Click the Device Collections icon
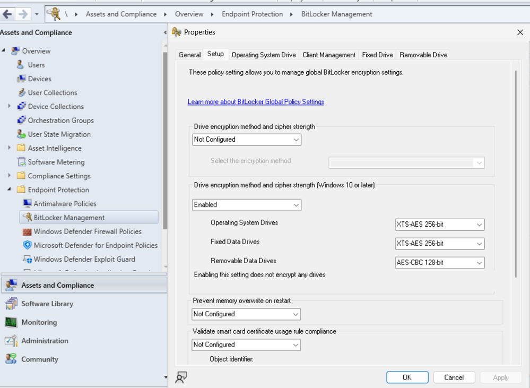This screenshot has width=530, height=388. pos(22,106)
